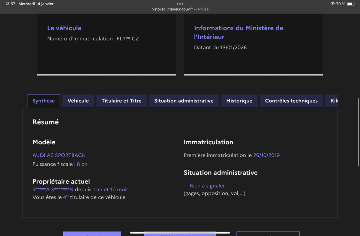Tap the histovec.interieur.gouv.fr address bar

[x=180, y=9]
